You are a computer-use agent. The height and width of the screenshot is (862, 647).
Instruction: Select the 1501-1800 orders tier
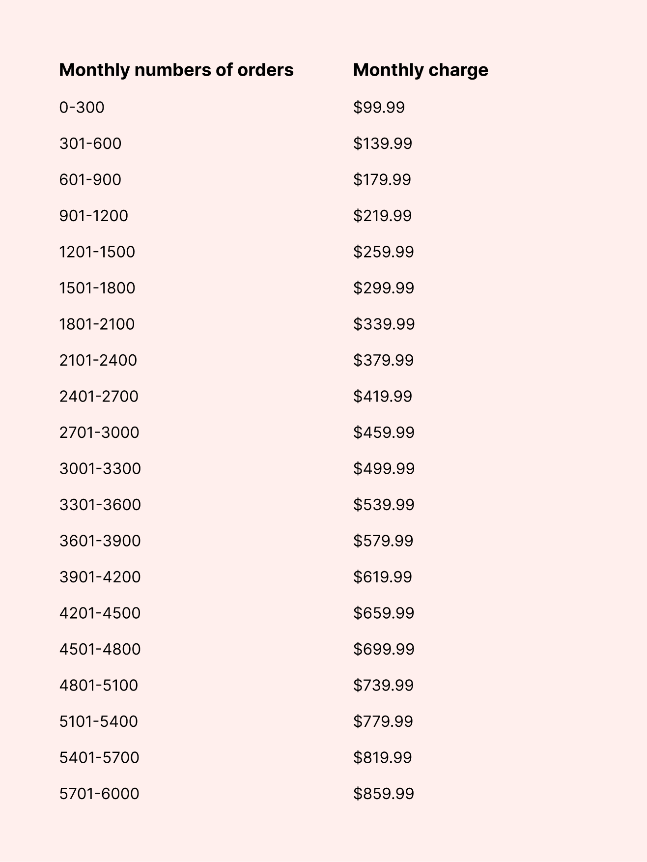pyautogui.click(x=97, y=288)
